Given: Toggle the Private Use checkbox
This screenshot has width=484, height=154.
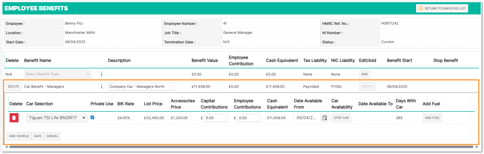Looking at the screenshot, I should point(92,117).
